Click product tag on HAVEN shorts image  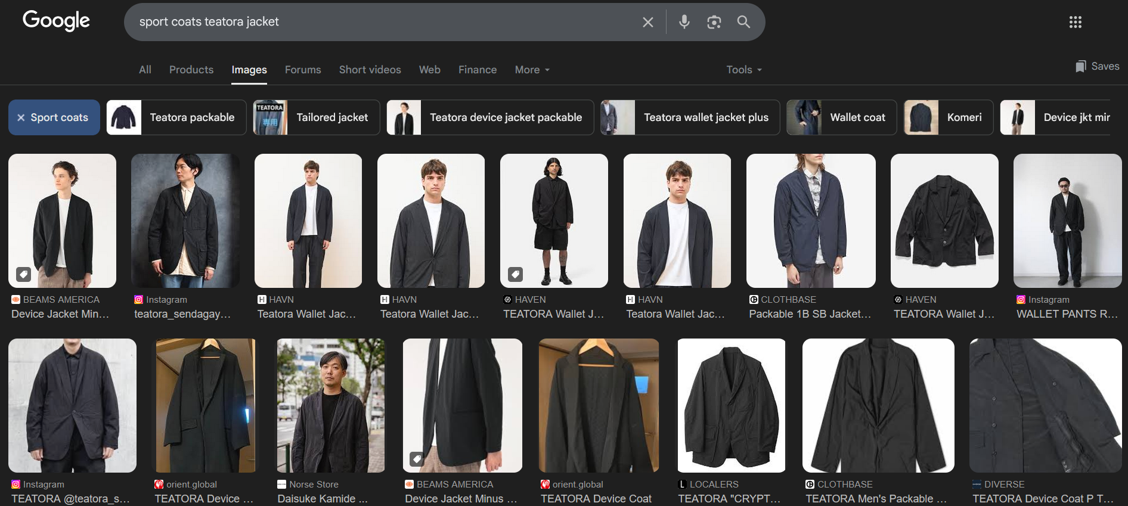click(515, 274)
